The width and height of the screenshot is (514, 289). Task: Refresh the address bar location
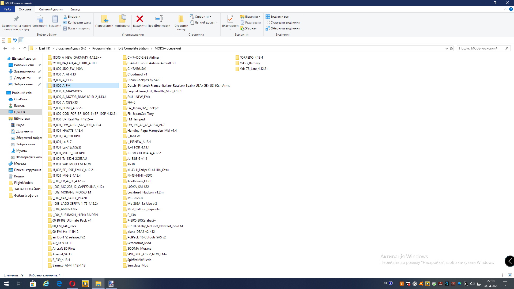pos(451,48)
